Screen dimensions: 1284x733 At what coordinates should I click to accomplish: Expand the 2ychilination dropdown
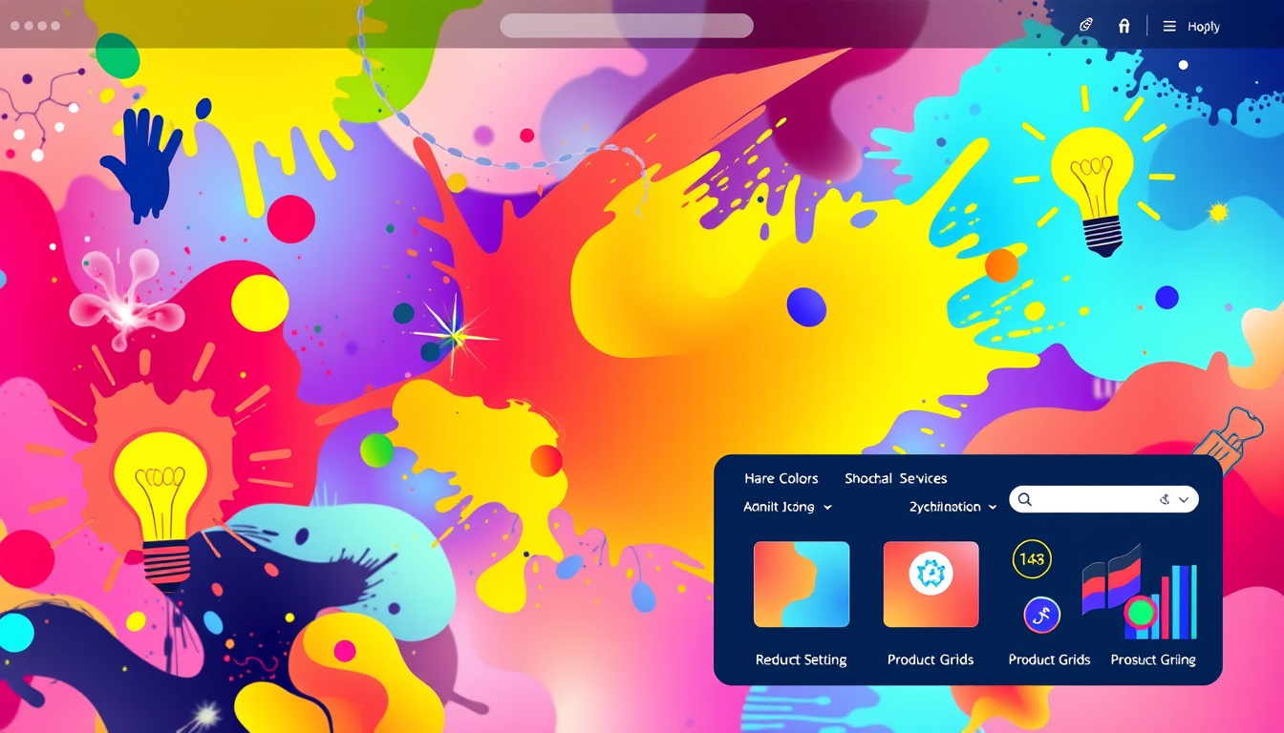[x=952, y=507]
